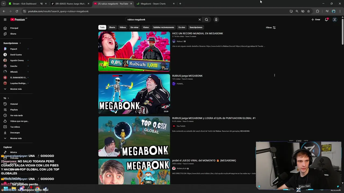Open Música in Explorar section
Screen dimensions: 344x193
click(16, 152)
